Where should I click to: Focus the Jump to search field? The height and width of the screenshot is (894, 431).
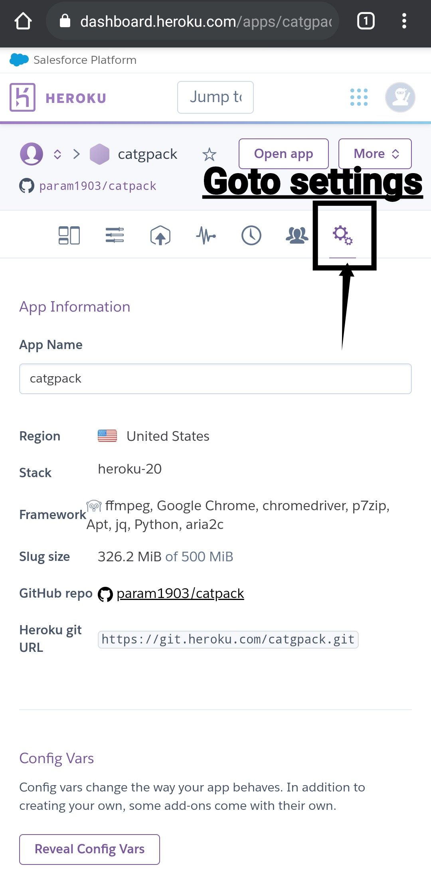(215, 97)
